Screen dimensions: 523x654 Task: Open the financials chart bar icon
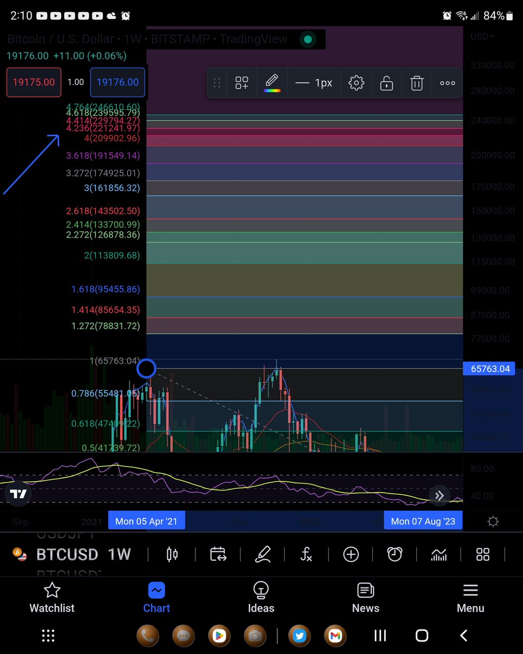(x=439, y=555)
